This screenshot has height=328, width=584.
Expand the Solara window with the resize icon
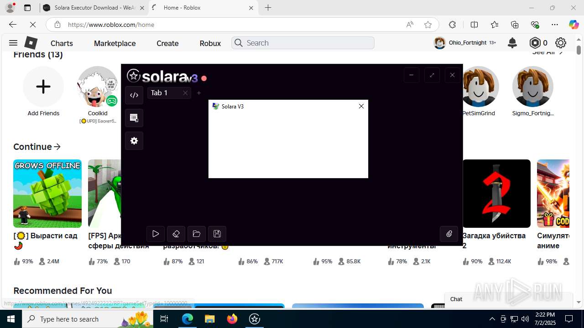point(432,75)
